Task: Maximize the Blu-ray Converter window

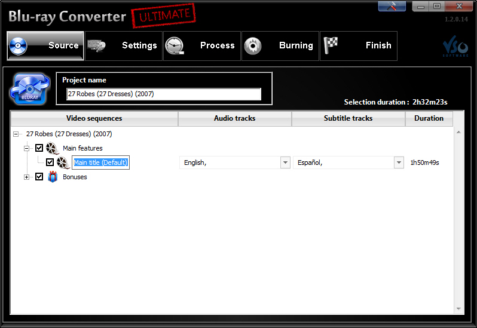Action: tap(437, 6)
